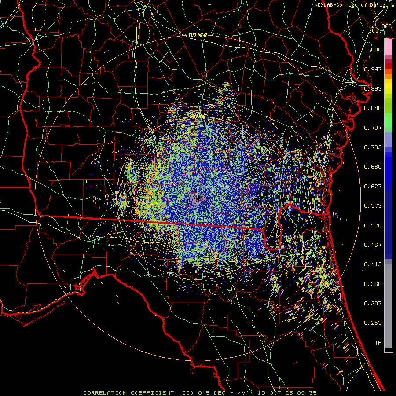This screenshot has width=396, height=396.
Task: Click the 0.787 scale label
Action: click(x=373, y=128)
